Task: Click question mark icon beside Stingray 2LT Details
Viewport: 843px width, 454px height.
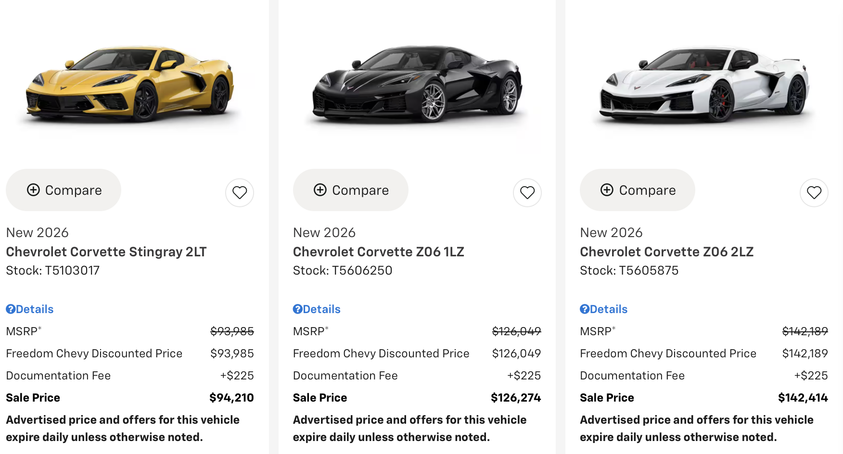Action: point(11,309)
